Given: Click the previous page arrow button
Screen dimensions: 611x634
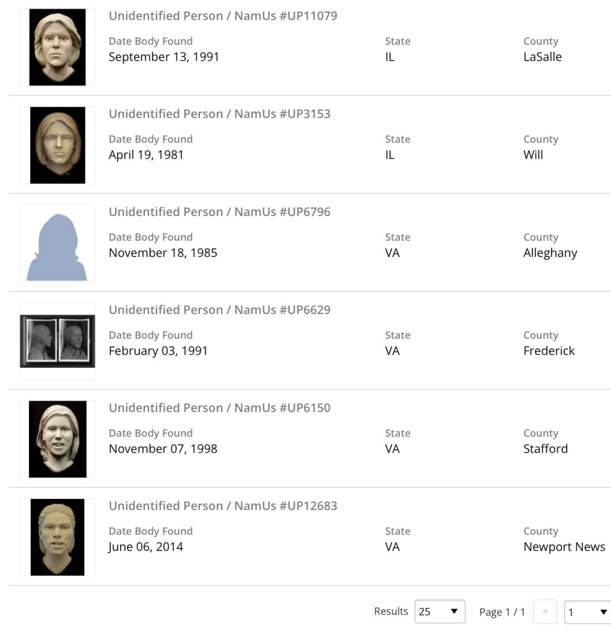Looking at the screenshot, I should pos(545,612).
